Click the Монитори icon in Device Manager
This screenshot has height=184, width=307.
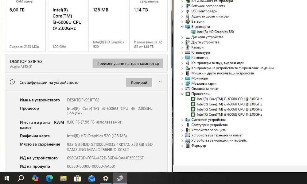coord(188,79)
